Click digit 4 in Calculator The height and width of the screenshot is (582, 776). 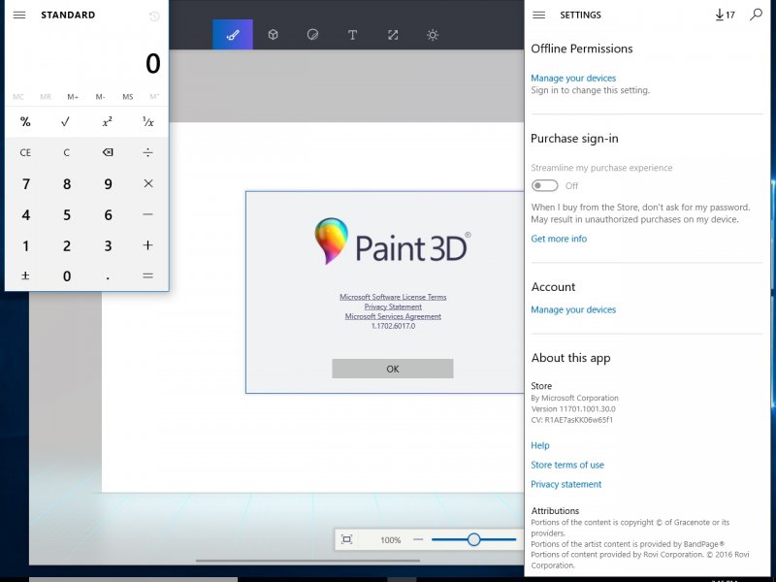[x=26, y=214]
